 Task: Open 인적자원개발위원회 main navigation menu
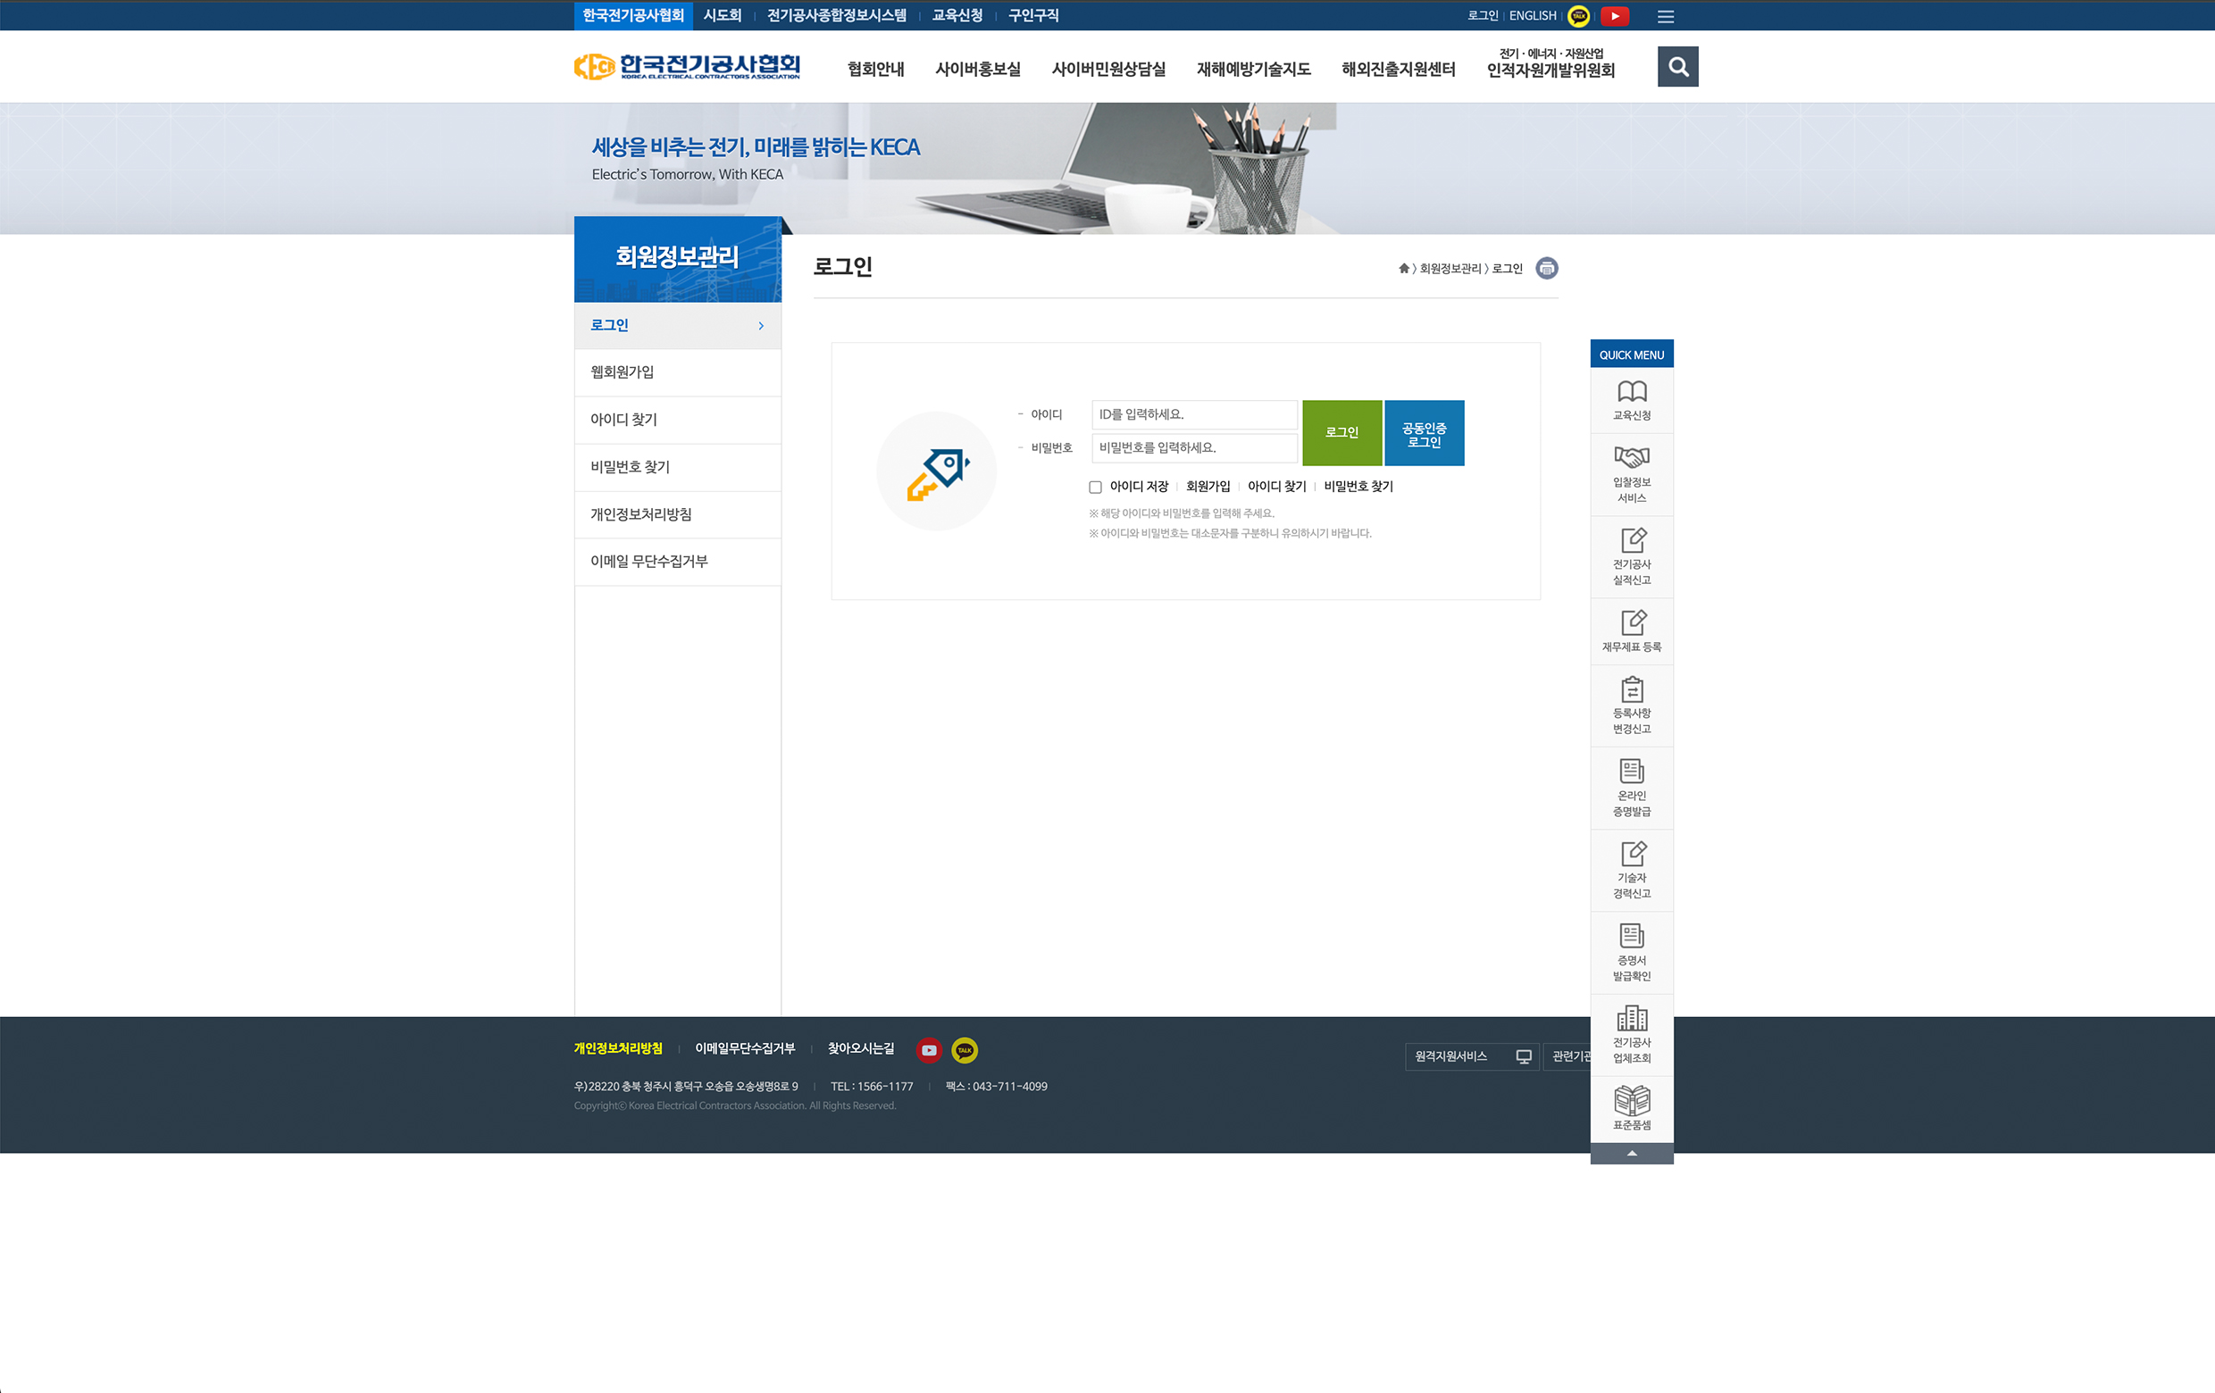pyautogui.click(x=1550, y=63)
